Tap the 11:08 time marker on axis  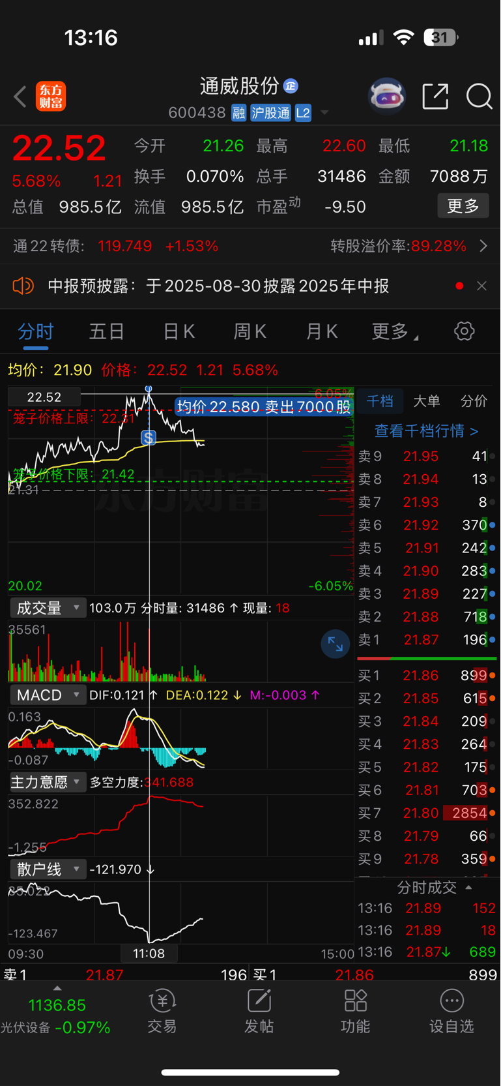click(x=149, y=954)
